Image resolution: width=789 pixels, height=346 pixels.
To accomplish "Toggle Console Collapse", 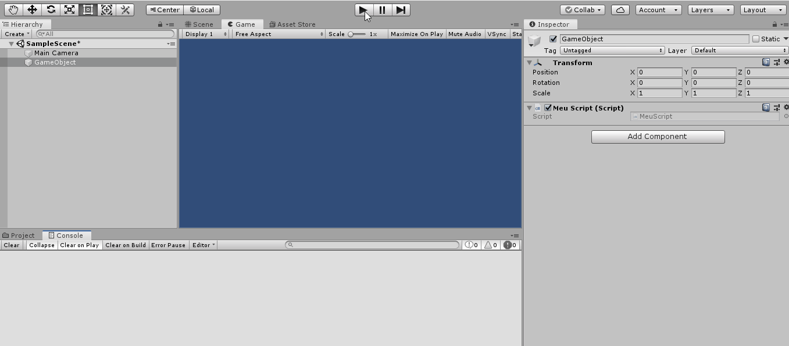I will tap(42, 245).
